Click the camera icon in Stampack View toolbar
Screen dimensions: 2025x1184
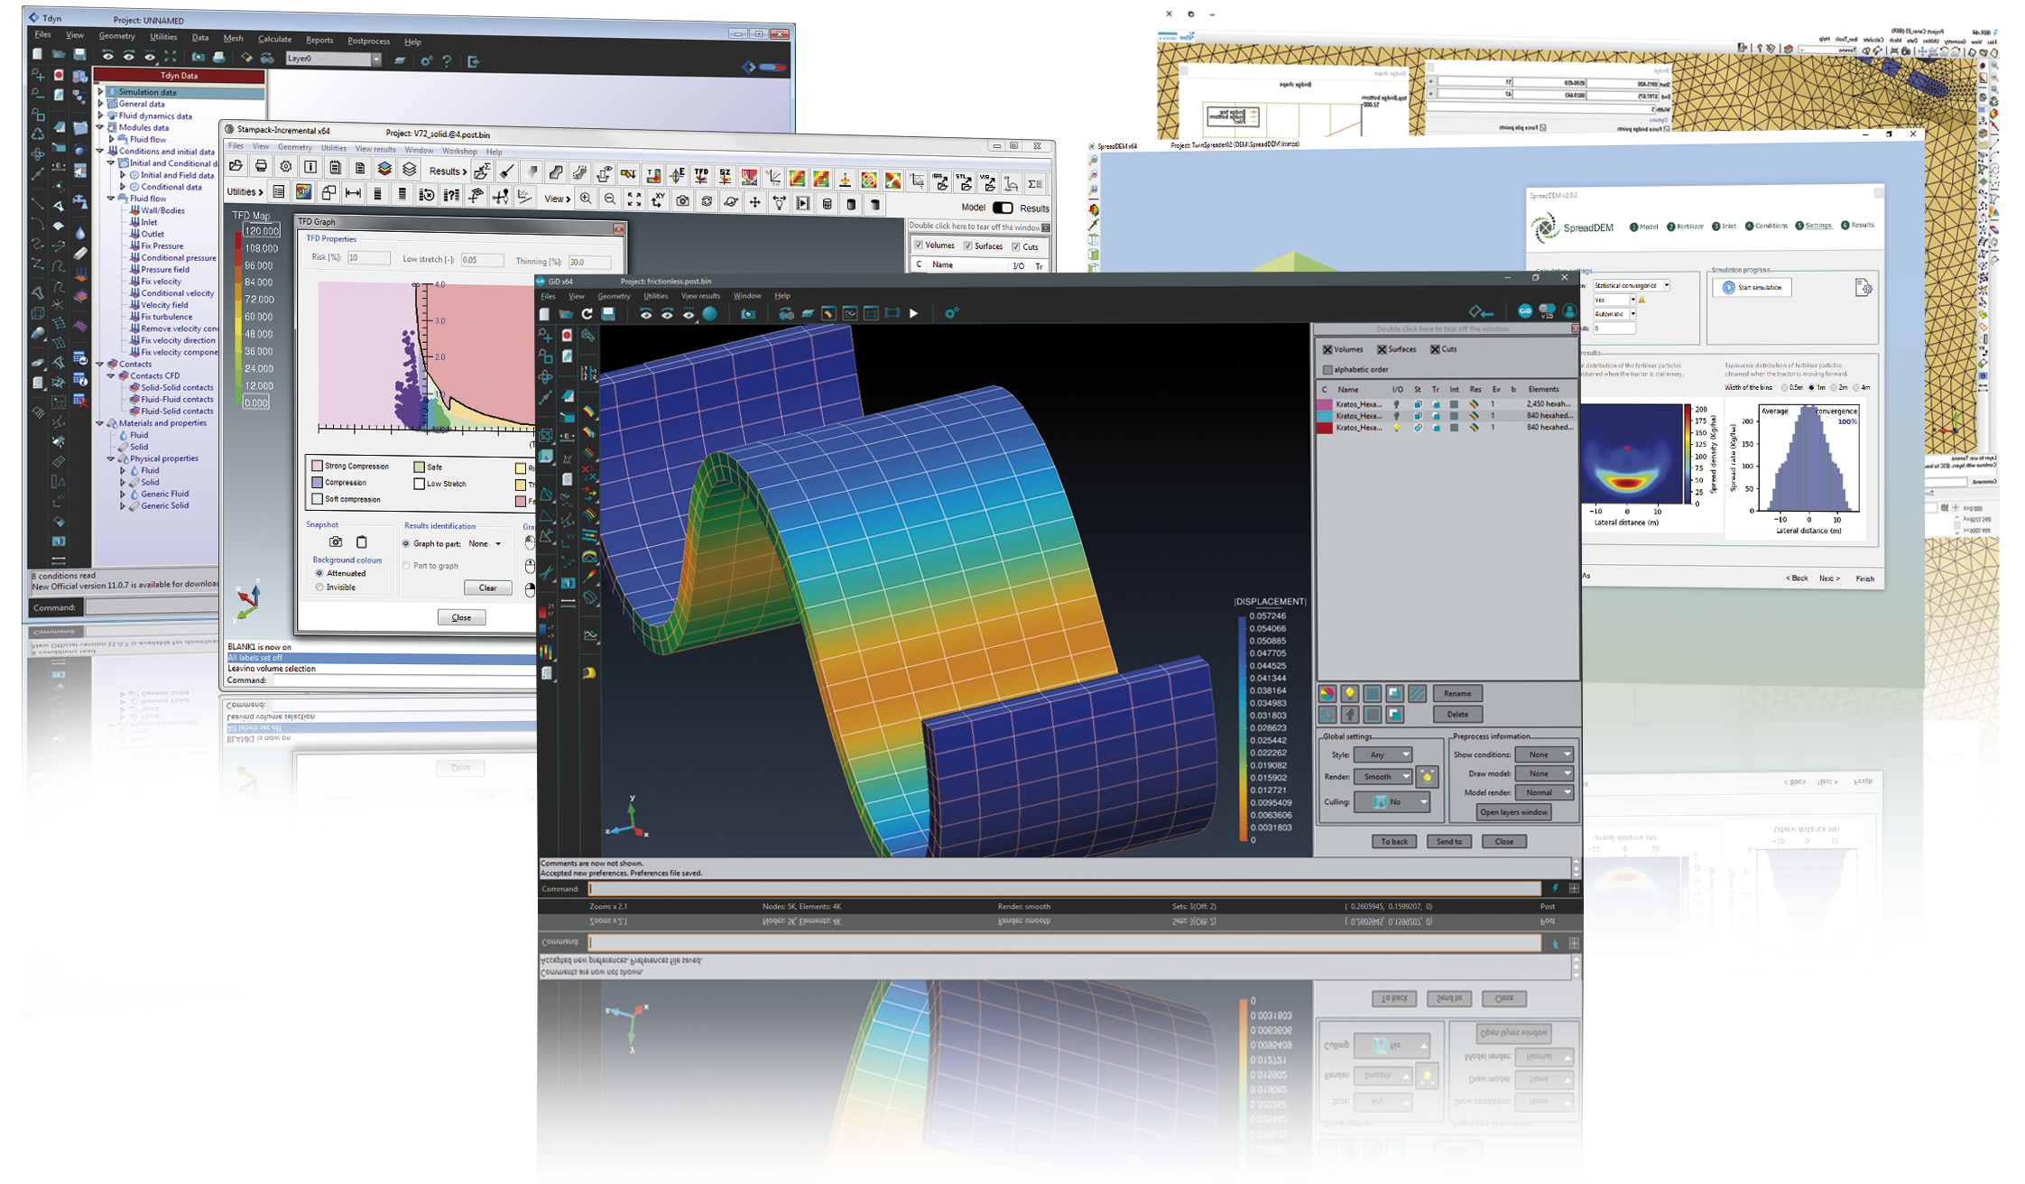(x=683, y=201)
